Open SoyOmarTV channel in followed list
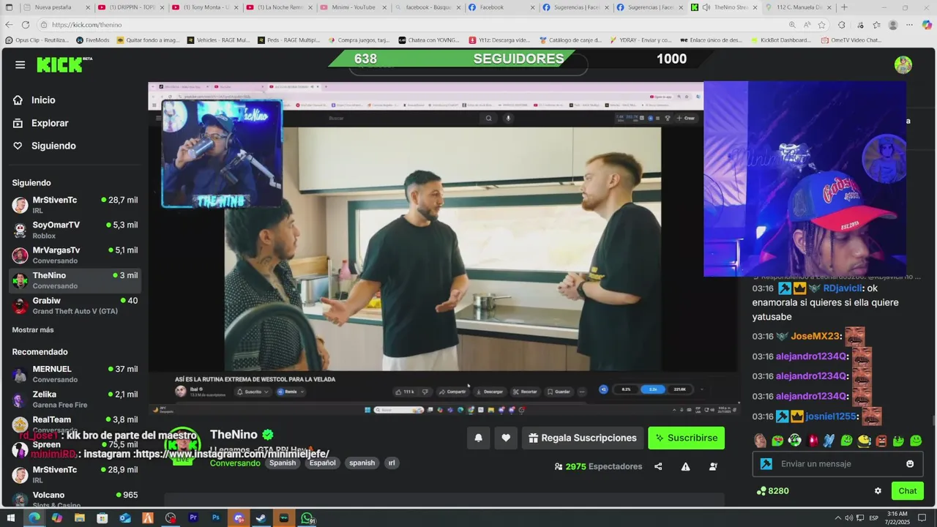Image resolution: width=937 pixels, height=527 pixels. click(x=75, y=230)
